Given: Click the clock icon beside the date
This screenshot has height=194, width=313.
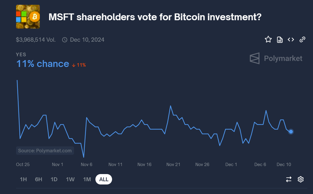Looking at the screenshot, I should click(x=65, y=40).
